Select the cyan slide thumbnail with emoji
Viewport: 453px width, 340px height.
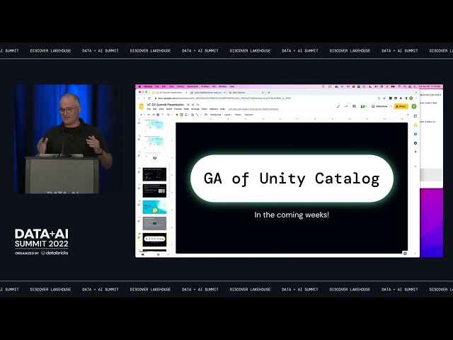[154, 207]
